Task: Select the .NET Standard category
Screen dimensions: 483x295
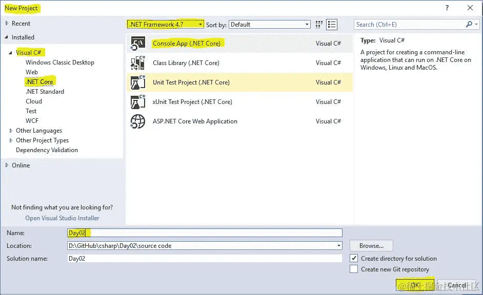Action: point(45,92)
